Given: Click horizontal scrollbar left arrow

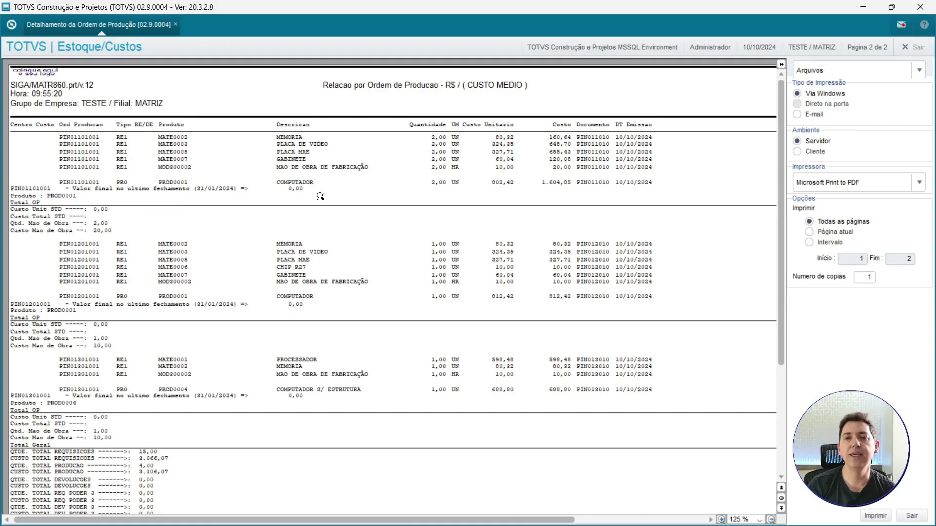Looking at the screenshot, I should (7, 520).
